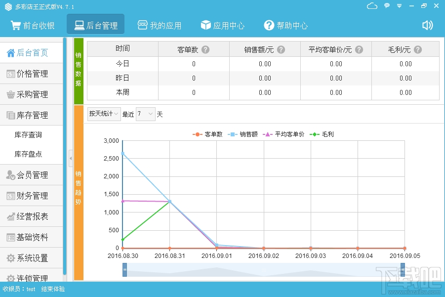The width and height of the screenshot is (445, 297).
Task: Click the cloud sync icon
Action: click(x=372, y=6)
